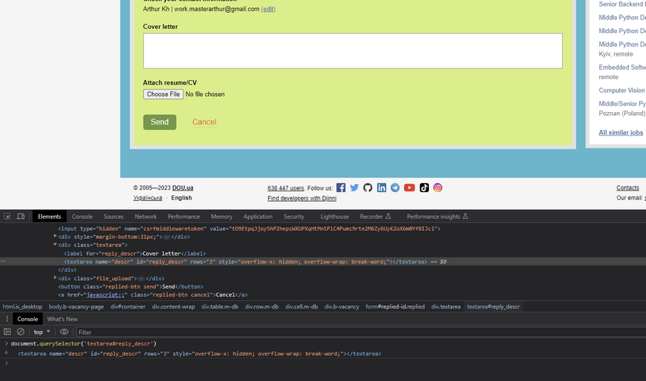Click the Choose File button
This screenshot has width=646, height=381.
tap(163, 94)
